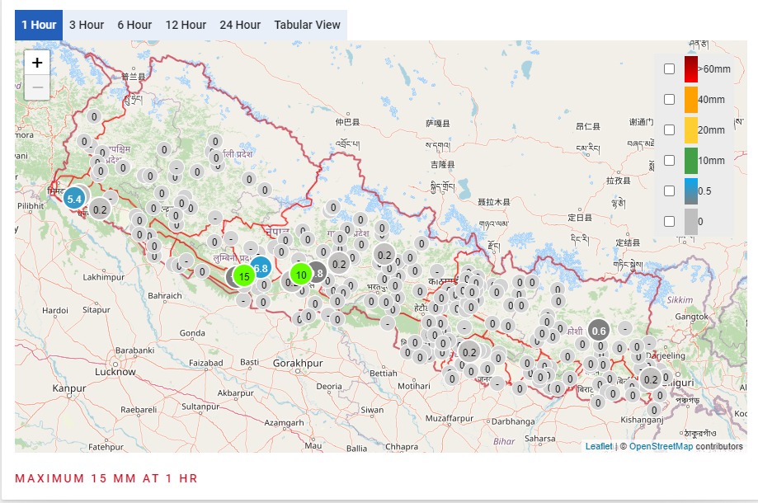Open the Leaflet attribution link

599,446
